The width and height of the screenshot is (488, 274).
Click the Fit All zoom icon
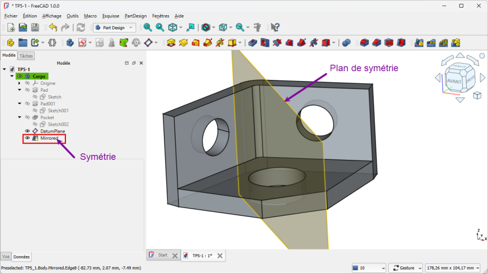pos(148,27)
